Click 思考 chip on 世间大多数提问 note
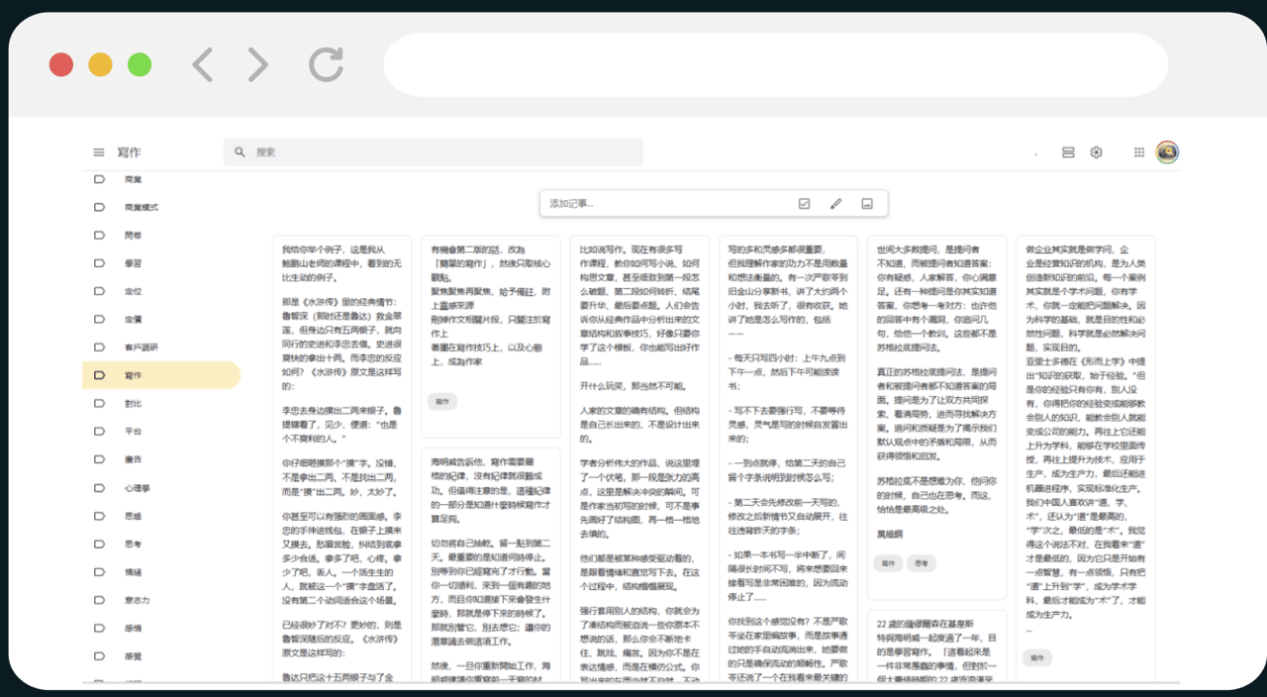 [922, 562]
